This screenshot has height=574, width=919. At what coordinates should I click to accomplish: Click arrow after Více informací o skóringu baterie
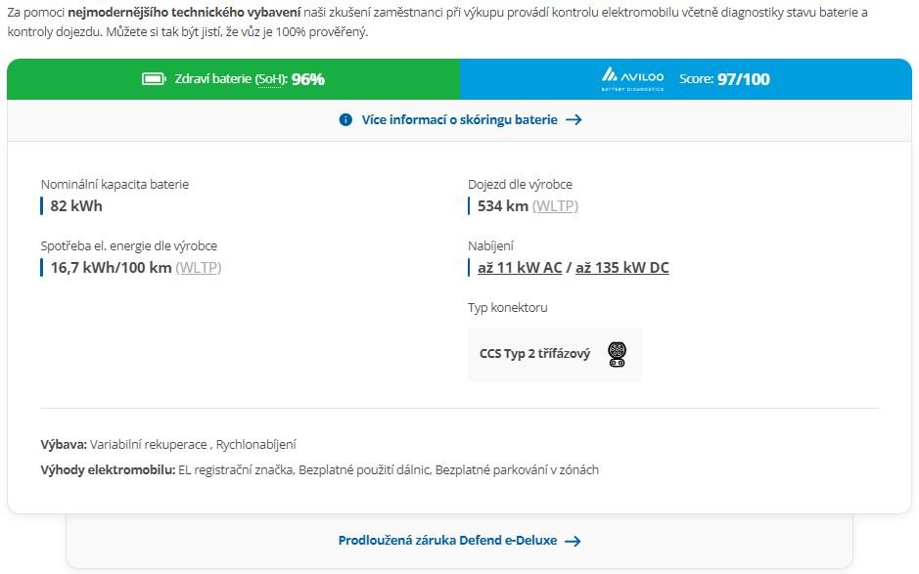[x=574, y=119]
